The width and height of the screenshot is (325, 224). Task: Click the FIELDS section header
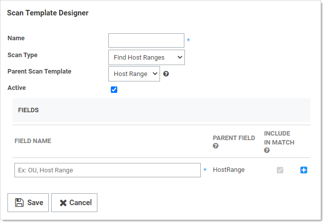click(x=28, y=110)
